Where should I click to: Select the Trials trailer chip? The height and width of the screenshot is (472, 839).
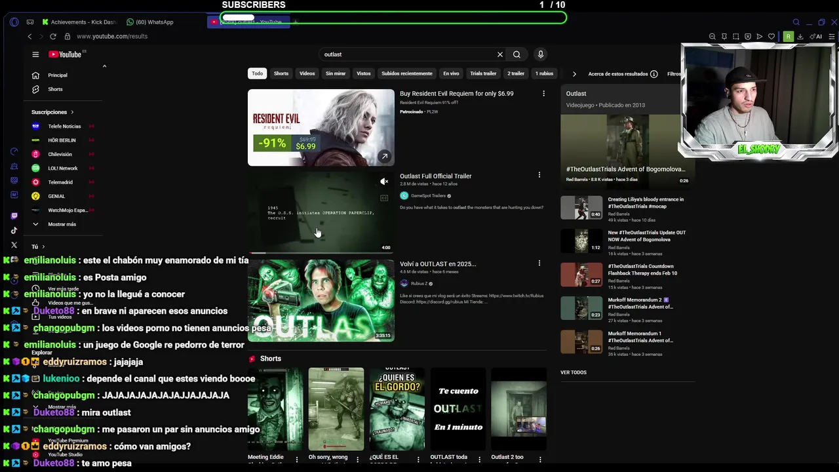[x=483, y=73]
